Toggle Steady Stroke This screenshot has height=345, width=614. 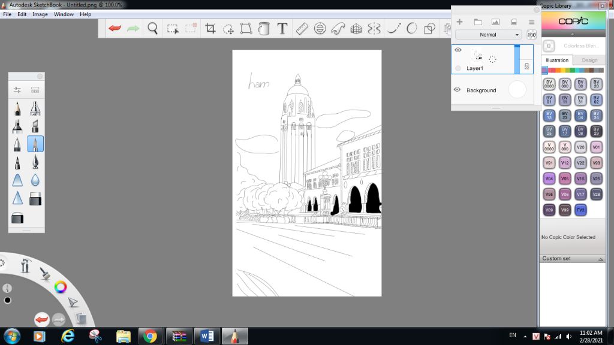click(393, 28)
